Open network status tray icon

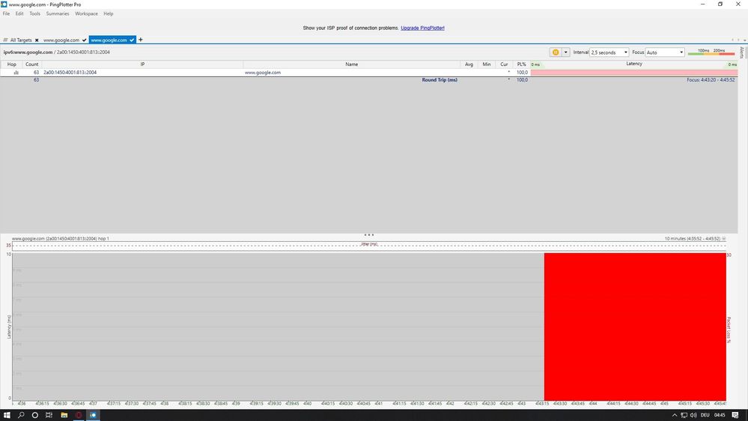click(x=684, y=415)
